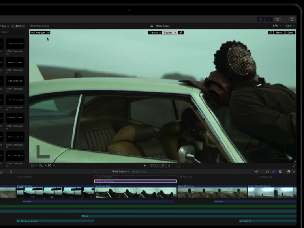The image size is (304, 228).
Task: Open the retime speedometer dropdown arrow
Action: click(54, 166)
